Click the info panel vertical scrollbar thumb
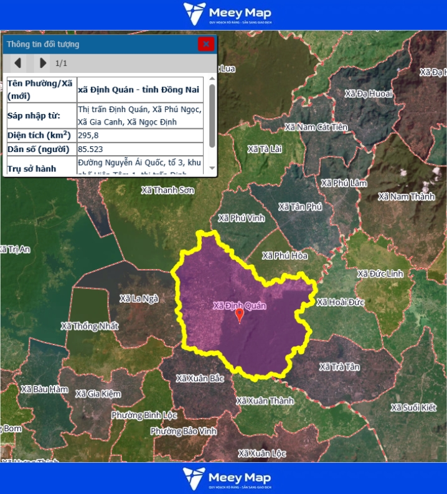447x494 pixels. point(212,115)
